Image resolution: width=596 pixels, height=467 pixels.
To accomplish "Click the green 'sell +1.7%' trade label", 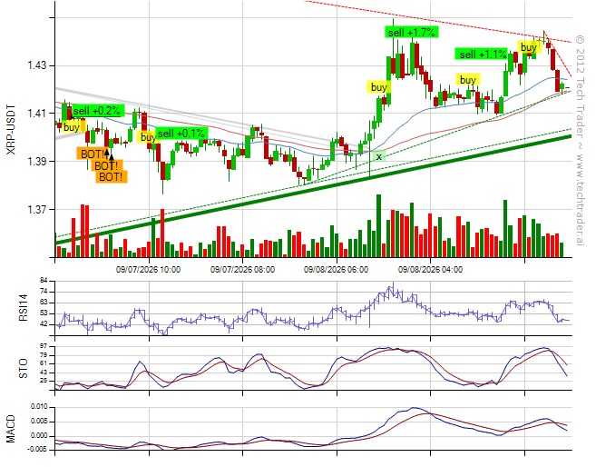I will (x=411, y=33).
